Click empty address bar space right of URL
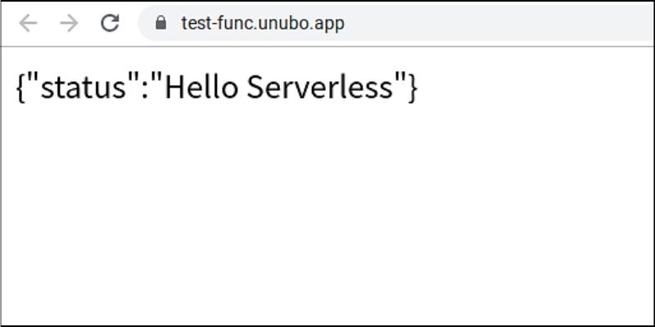The height and width of the screenshot is (327, 655). tap(497, 23)
